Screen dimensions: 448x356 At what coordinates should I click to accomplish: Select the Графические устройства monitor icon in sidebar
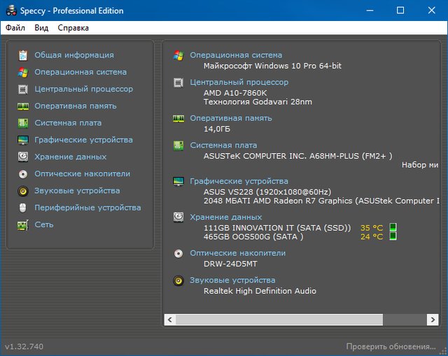pos(23,140)
